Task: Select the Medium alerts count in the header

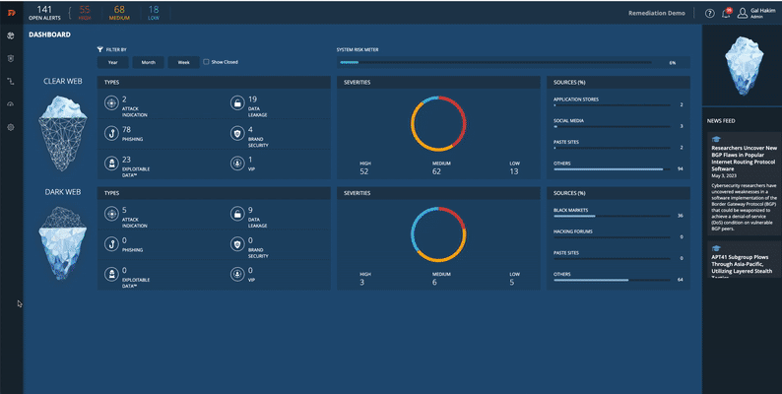Action: point(118,13)
